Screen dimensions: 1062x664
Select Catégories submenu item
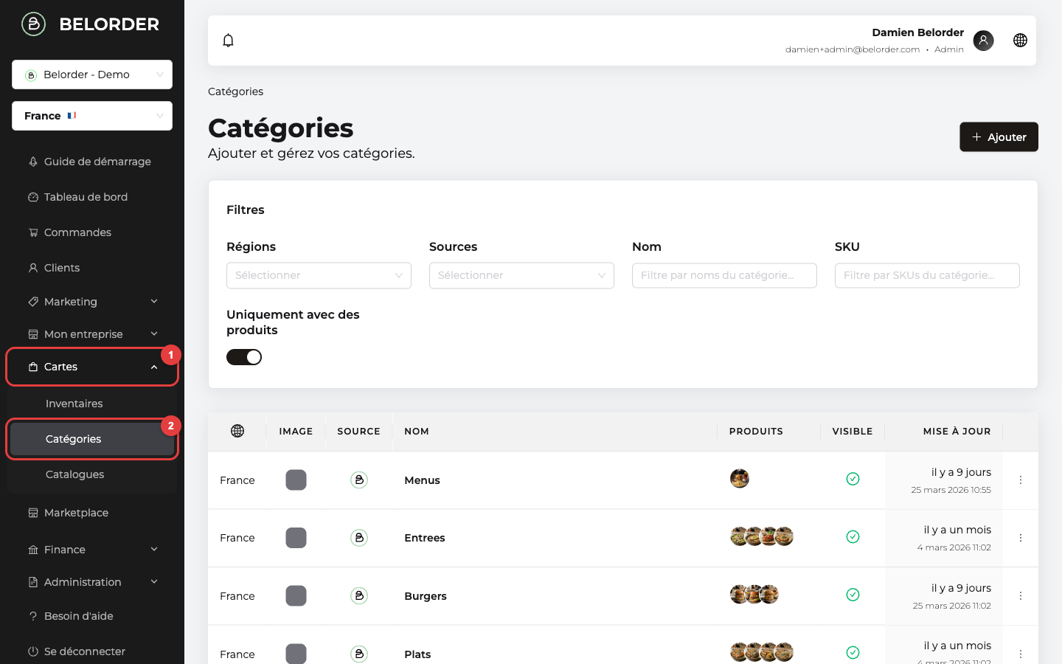click(92, 439)
